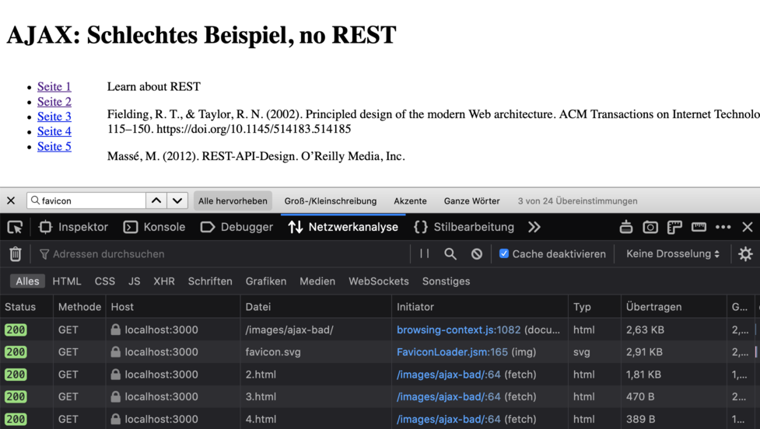
Task: Open Seite 4 link
Action: (x=54, y=131)
